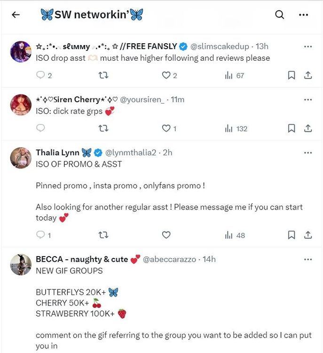Share Thalia Lynn's post
The image size is (323, 353).
[x=308, y=235]
